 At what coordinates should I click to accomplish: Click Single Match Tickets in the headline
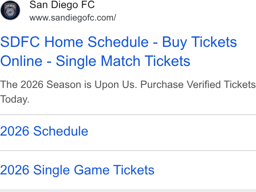123,61
